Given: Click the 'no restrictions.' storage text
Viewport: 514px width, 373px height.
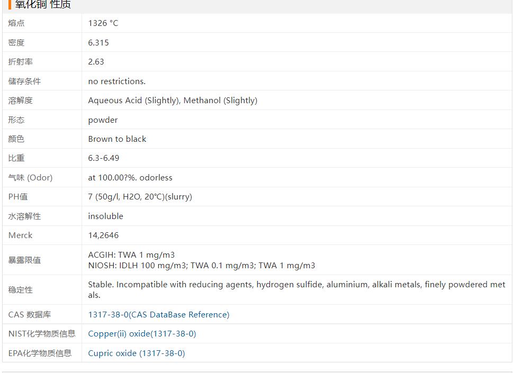Looking at the screenshot, I should (x=116, y=81).
